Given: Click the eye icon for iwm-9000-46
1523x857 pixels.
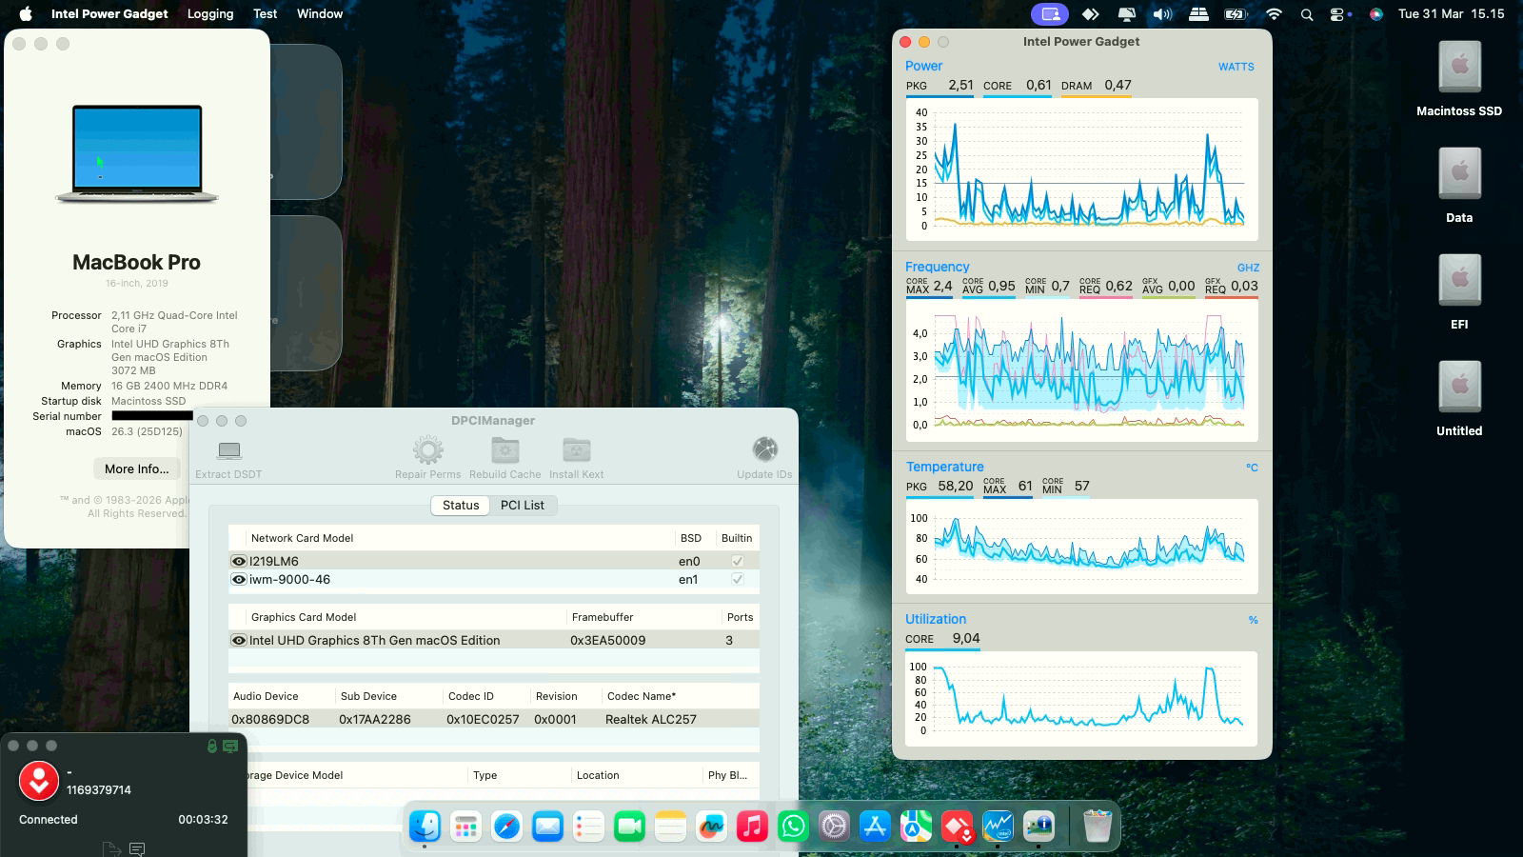Looking at the screenshot, I should (239, 579).
